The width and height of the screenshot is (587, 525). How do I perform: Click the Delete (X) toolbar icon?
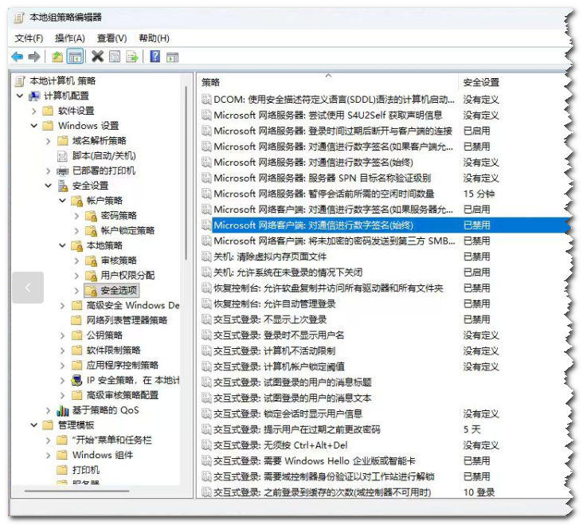(97, 57)
